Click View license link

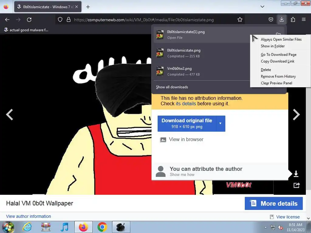[288, 217]
